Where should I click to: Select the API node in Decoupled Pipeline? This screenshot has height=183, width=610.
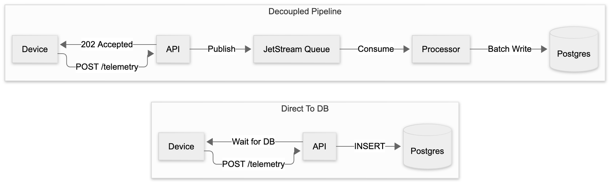coord(173,49)
